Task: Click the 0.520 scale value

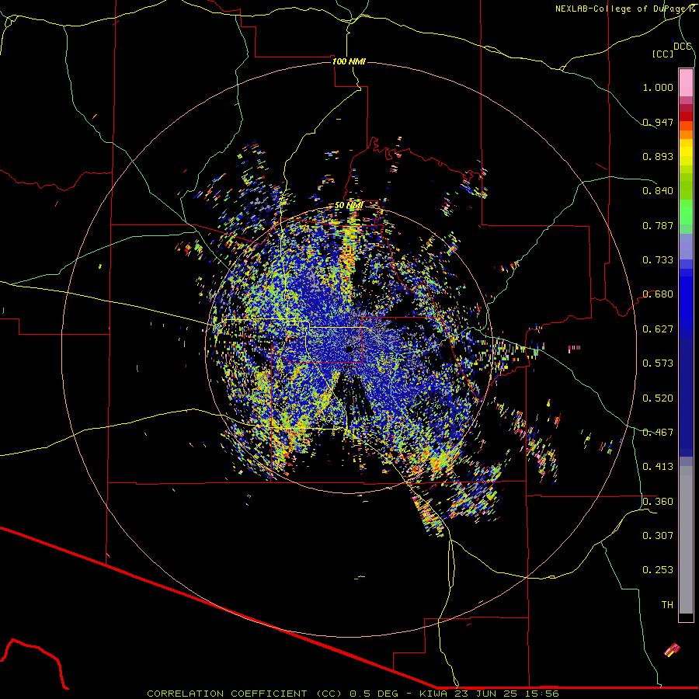Action: [x=658, y=398]
